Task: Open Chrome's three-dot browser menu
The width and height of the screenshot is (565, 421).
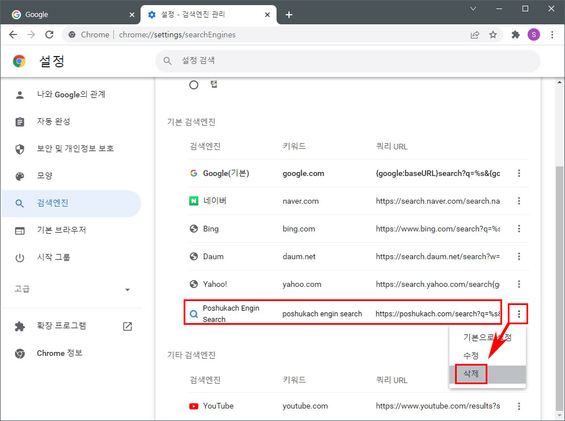Action: (553, 34)
